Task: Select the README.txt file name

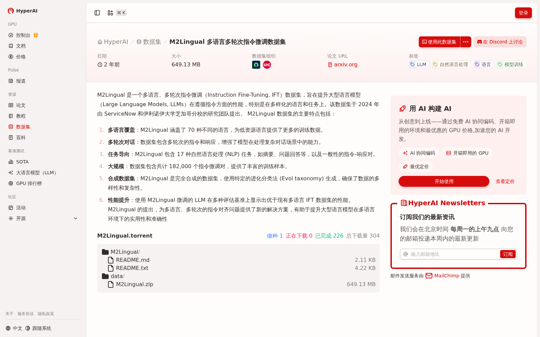Action: click(x=132, y=268)
